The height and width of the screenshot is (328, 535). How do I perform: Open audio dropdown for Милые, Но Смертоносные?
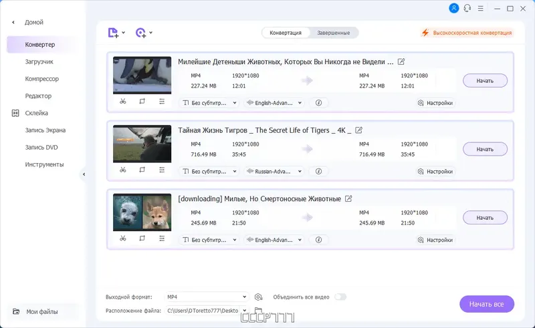(274, 240)
